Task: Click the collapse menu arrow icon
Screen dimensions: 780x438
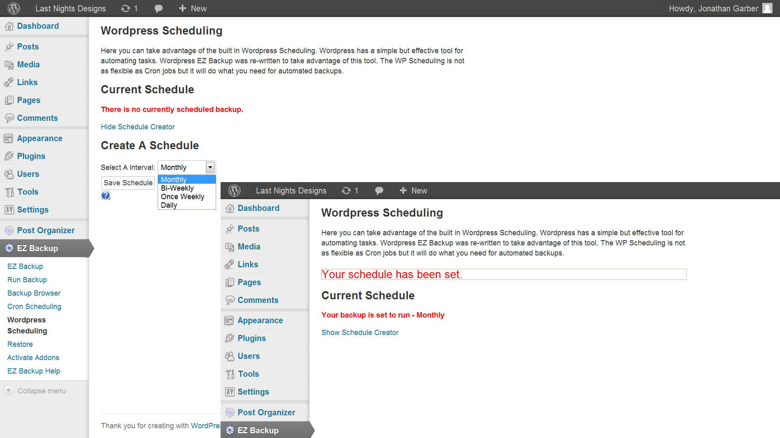Action: pyautogui.click(x=9, y=390)
